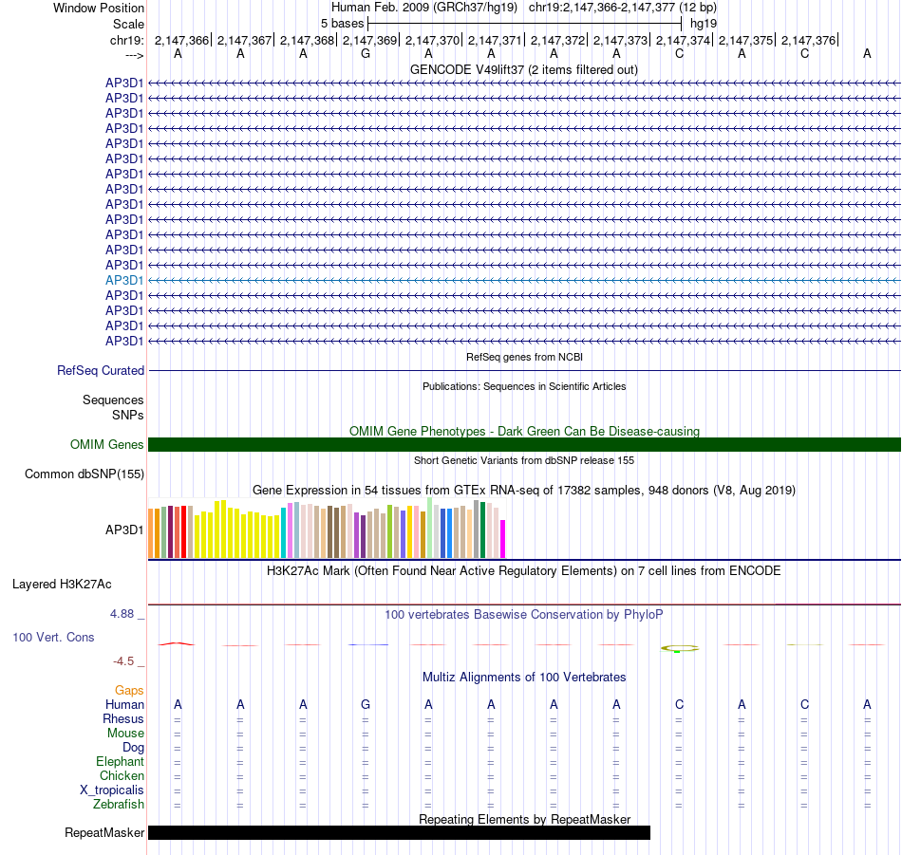Click the Scale label
Image resolution: width=902 pixels, height=855 pixels.
pos(128,24)
